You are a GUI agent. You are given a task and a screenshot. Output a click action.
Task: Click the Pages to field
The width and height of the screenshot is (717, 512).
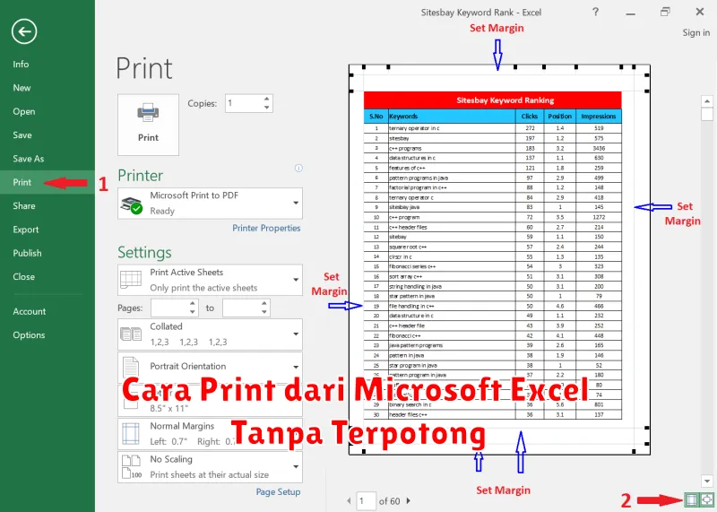[x=241, y=308]
